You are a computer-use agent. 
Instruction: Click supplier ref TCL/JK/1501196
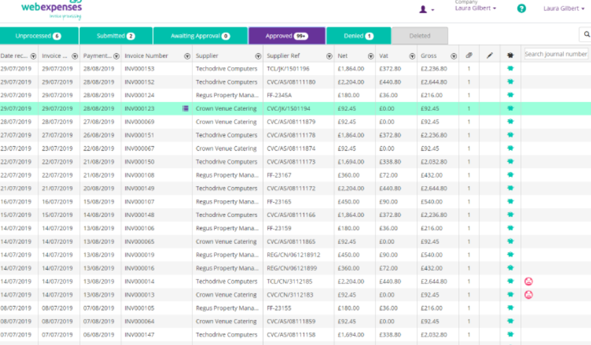pyautogui.click(x=288, y=68)
